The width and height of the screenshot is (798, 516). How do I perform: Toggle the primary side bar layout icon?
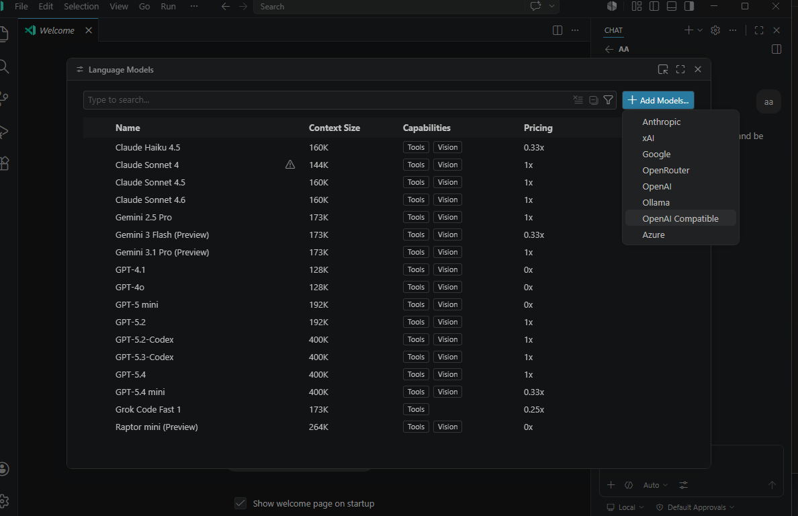[654, 7]
